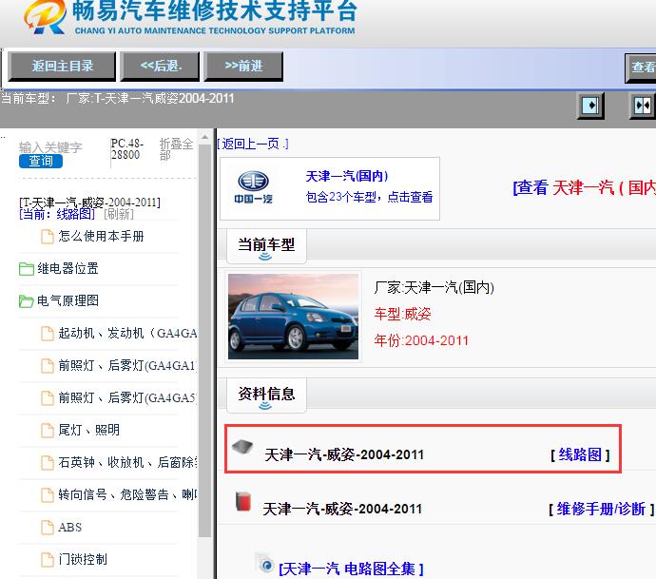Click the document icon beside 门锁控制
Screen dimensions: 656x579
48,560
